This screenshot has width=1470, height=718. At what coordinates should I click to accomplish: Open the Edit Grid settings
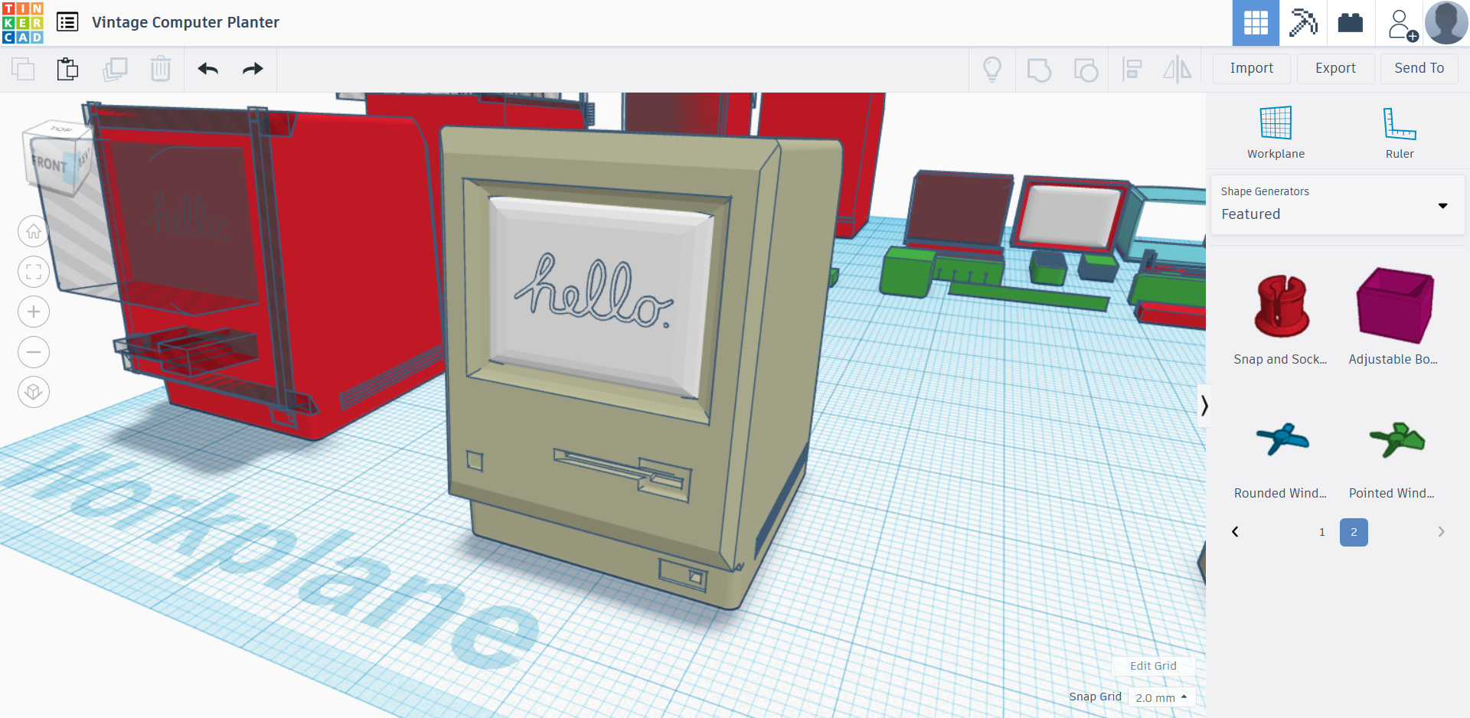click(1153, 666)
